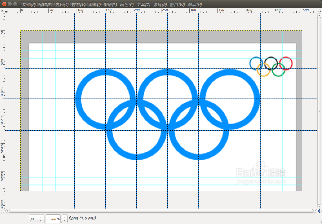This screenshot has height=224, width=322.
Task: Open the 文件(F) menu
Action: [x=29, y=5]
